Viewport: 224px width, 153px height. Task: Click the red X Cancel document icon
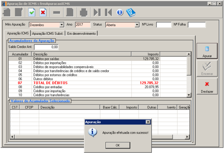coord(43,12)
